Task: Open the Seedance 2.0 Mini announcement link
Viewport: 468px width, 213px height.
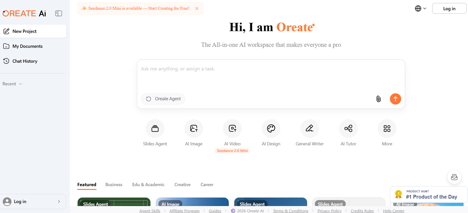Action: pyautogui.click(x=139, y=8)
